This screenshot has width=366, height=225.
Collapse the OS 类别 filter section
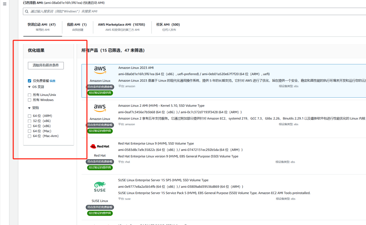pos(29,87)
